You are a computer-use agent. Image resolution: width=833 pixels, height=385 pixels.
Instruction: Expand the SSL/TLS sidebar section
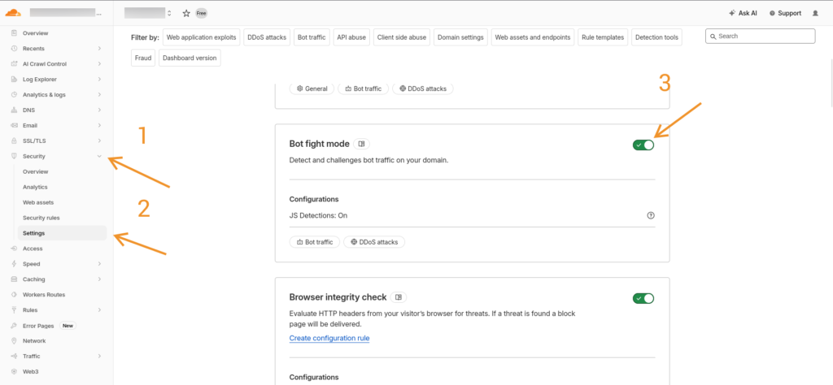click(99, 141)
